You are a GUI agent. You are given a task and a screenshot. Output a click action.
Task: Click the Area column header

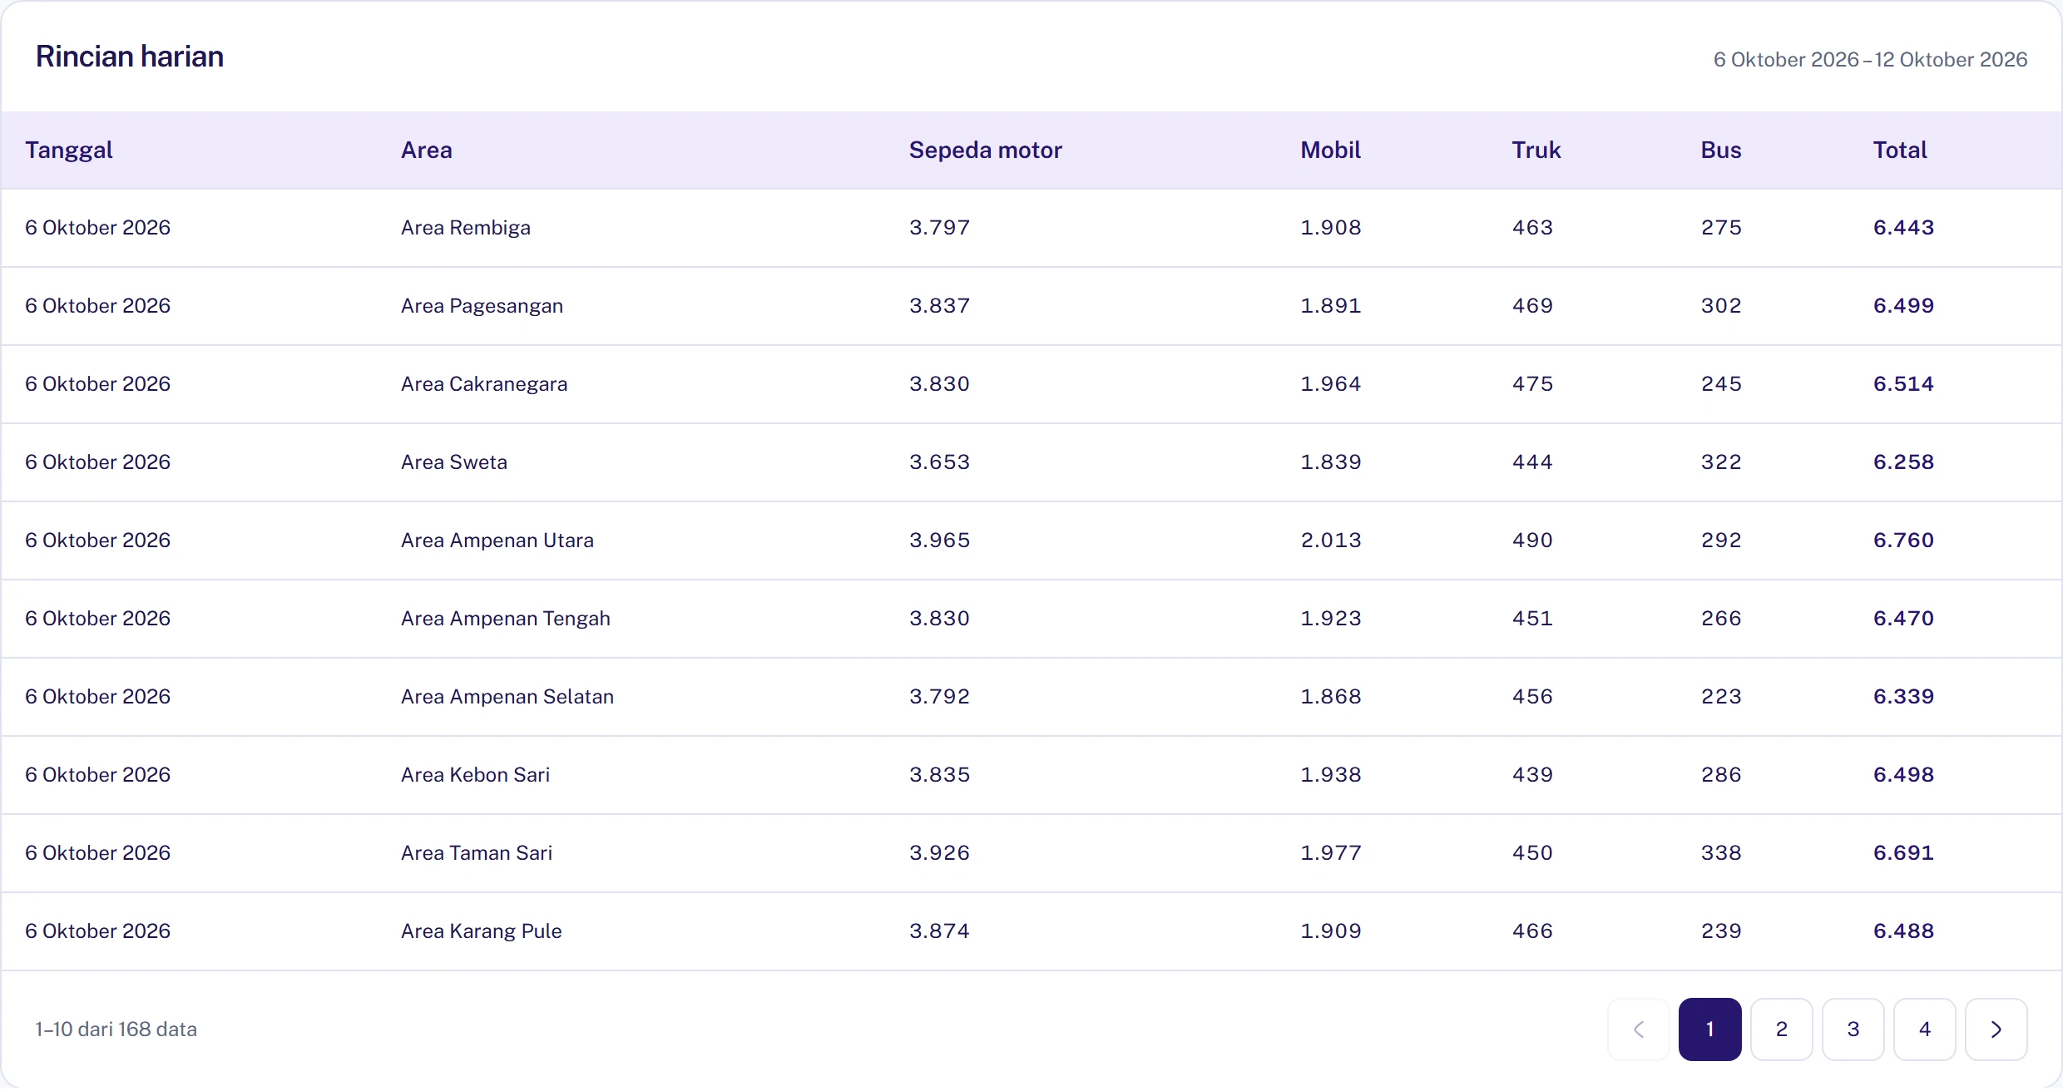[427, 151]
